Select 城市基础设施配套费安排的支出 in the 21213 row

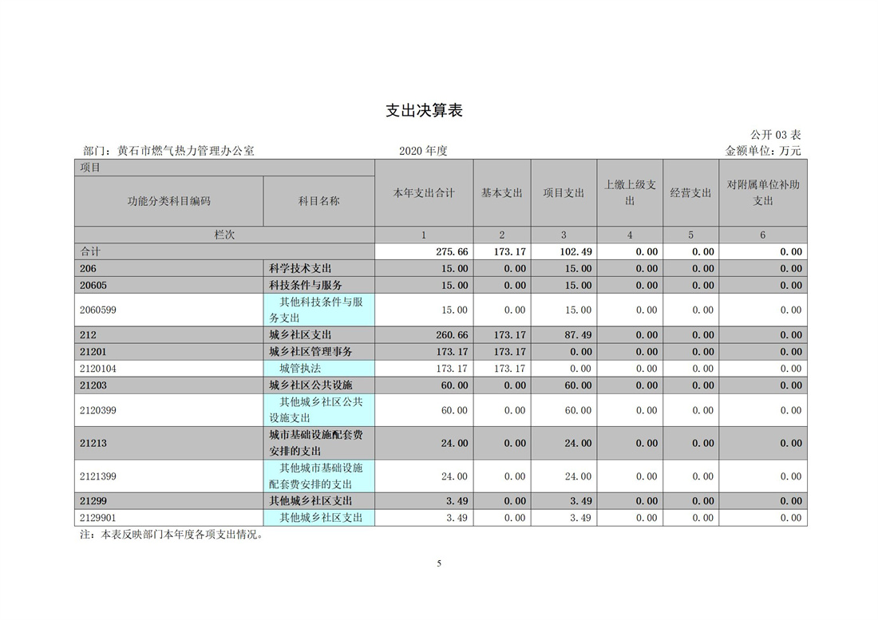[x=316, y=443]
